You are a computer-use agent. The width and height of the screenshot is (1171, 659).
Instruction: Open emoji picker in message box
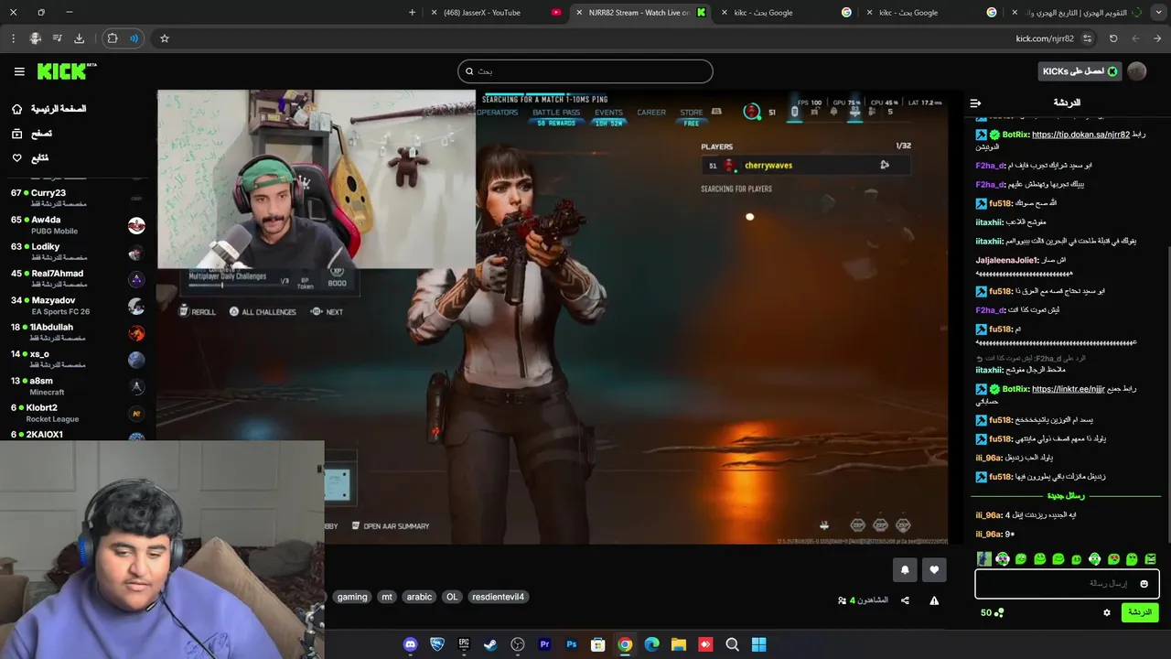click(1144, 584)
